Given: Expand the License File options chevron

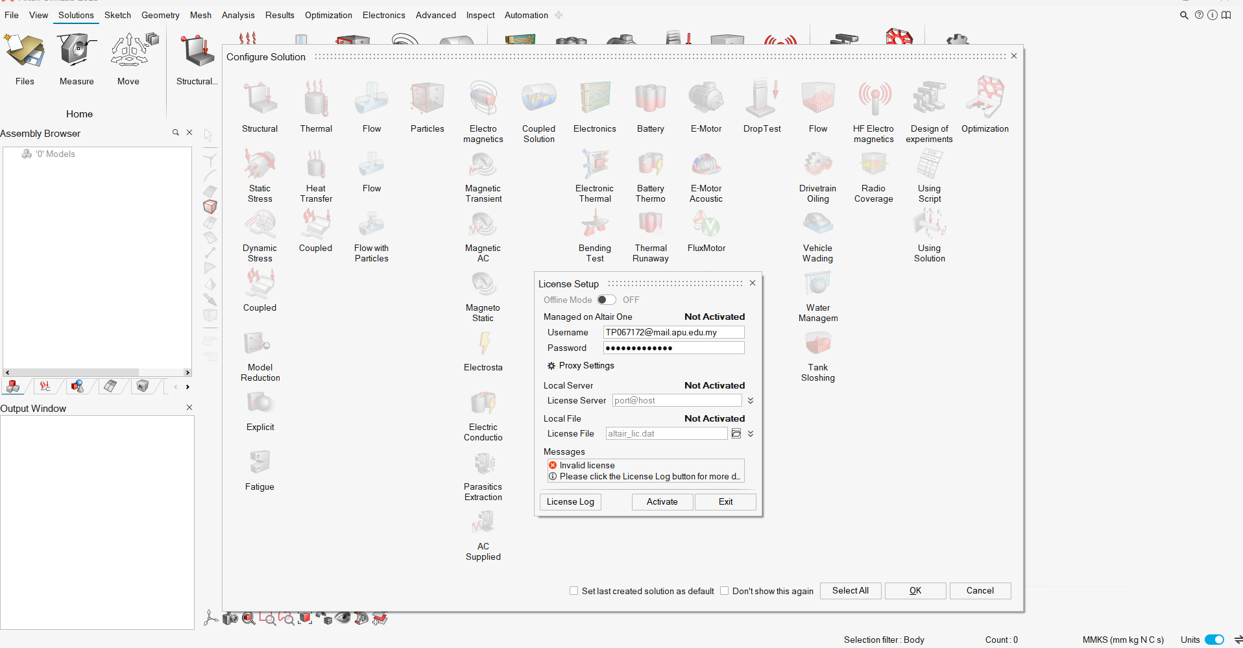Looking at the screenshot, I should coord(751,434).
